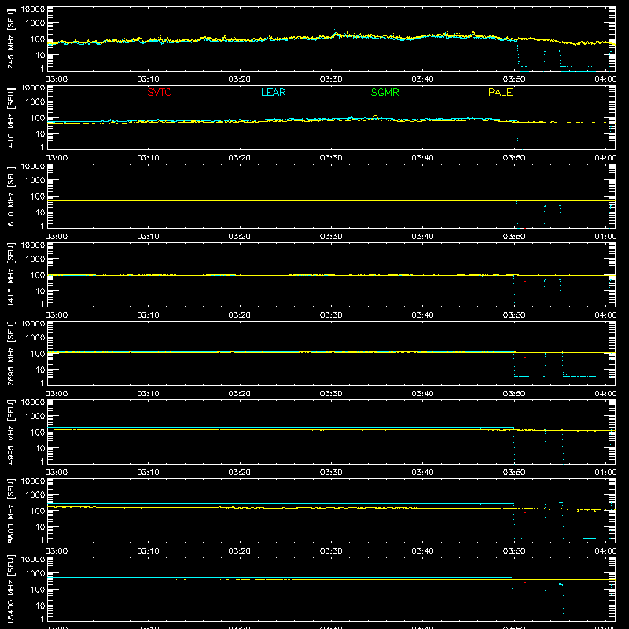Screen dimensions: 629x629
Task: Select the 4995 MHz [SFU] axis label
Action: 11,432
